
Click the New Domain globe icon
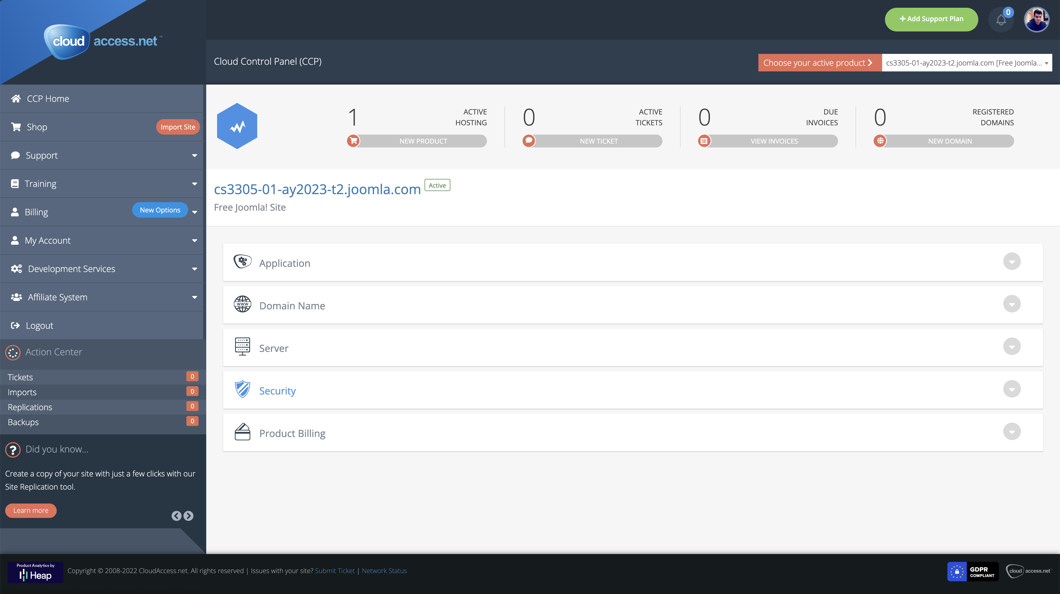pyautogui.click(x=880, y=141)
